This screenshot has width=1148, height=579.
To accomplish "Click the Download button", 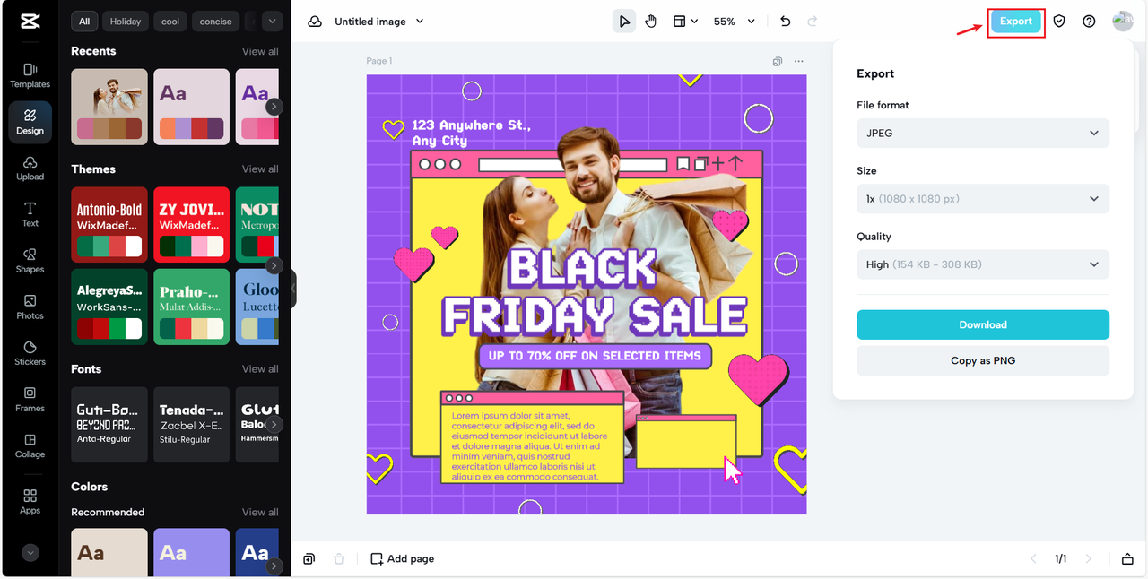I will pyautogui.click(x=983, y=324).
